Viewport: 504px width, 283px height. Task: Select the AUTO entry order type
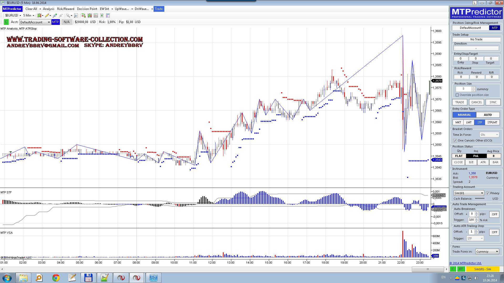[487, 115]
